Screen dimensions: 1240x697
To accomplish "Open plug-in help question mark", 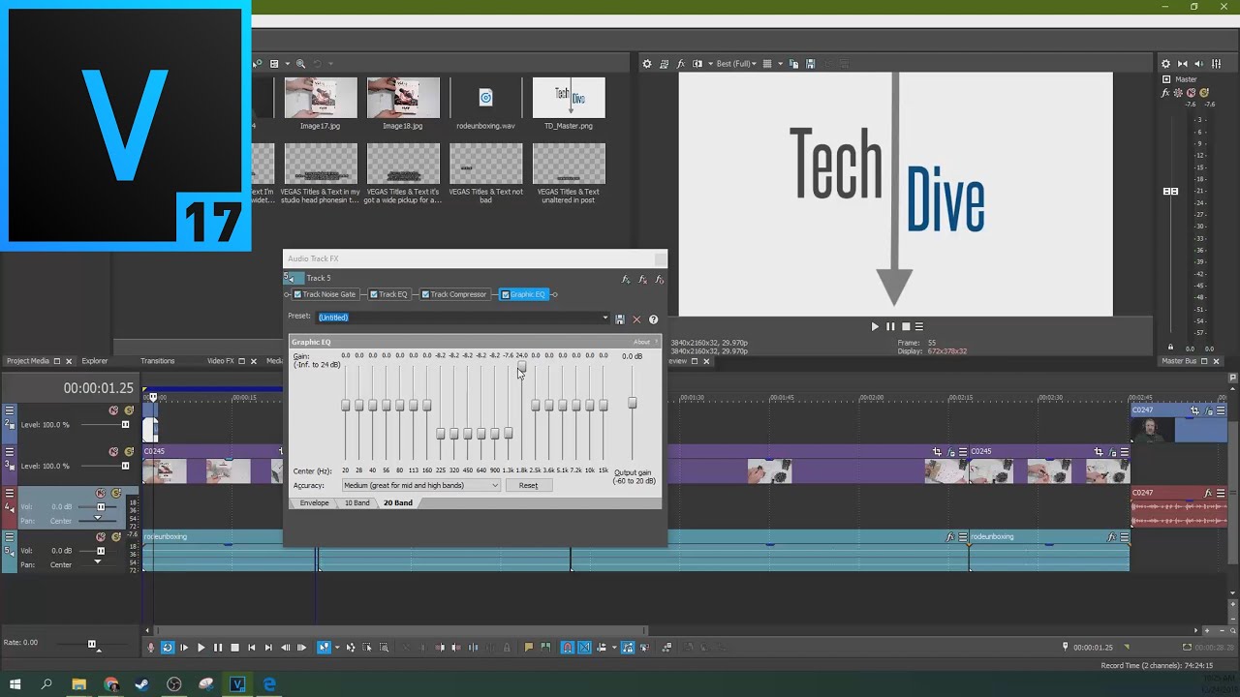I will tap(653, 318).
